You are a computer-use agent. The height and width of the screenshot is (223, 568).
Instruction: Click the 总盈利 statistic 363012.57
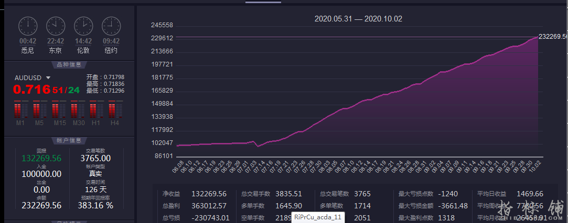[x=209, y=206]
